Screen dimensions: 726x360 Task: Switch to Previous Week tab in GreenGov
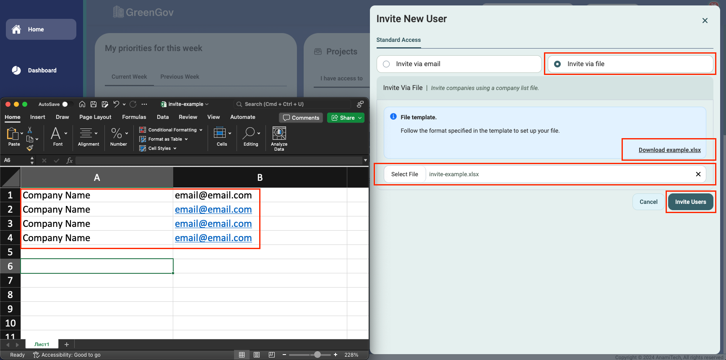pos(180,77)
